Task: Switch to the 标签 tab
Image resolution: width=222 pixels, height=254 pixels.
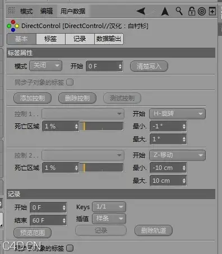Action: click(50, 39)
